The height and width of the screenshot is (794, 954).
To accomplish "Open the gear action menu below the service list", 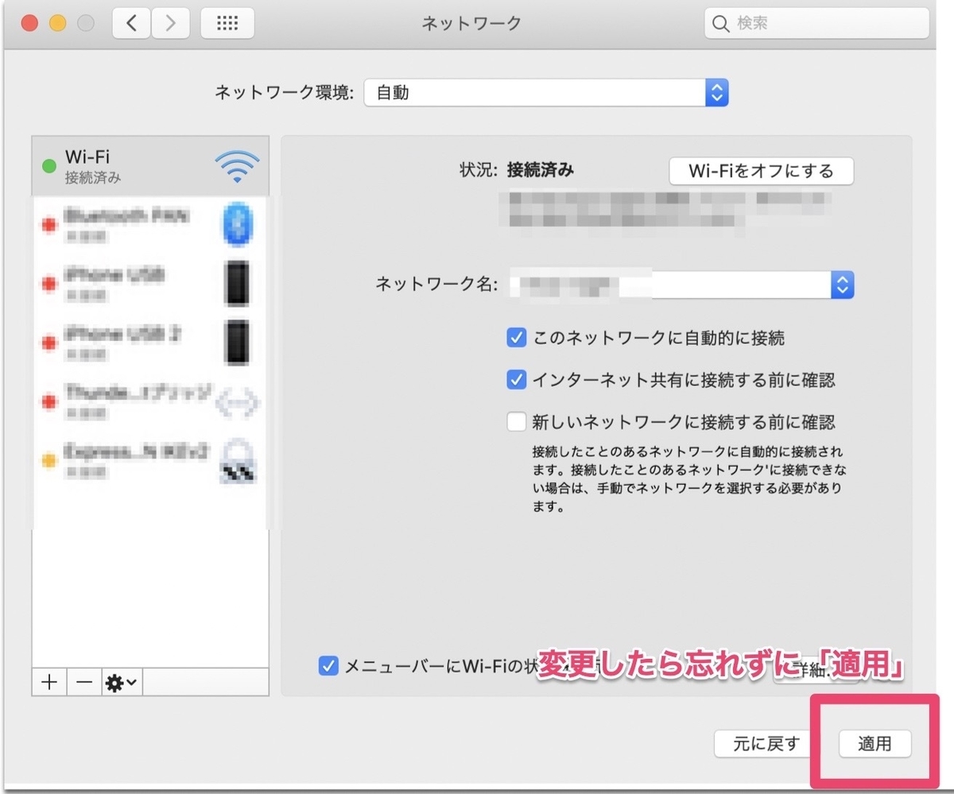I will point(122,682).
